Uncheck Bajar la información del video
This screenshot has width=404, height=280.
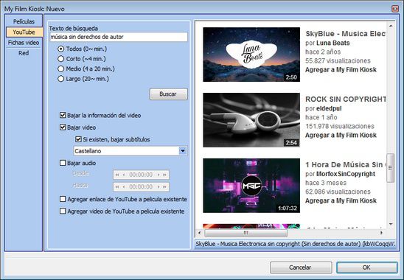tap(63, 115)
